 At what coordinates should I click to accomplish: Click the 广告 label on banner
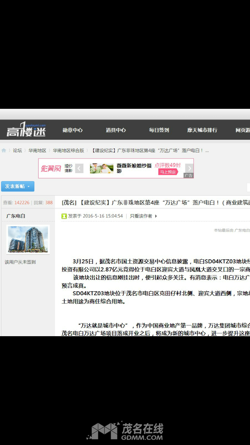(189, 176)
